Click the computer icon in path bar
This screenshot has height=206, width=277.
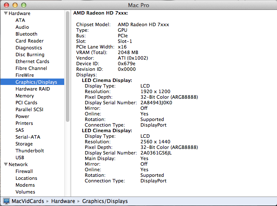pyautogui.click(x=6, y=201)
